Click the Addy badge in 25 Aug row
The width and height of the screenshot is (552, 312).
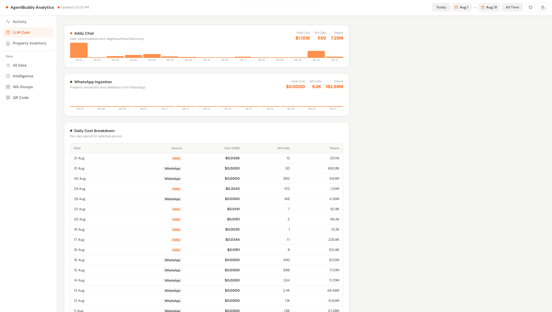pos(176,209)
